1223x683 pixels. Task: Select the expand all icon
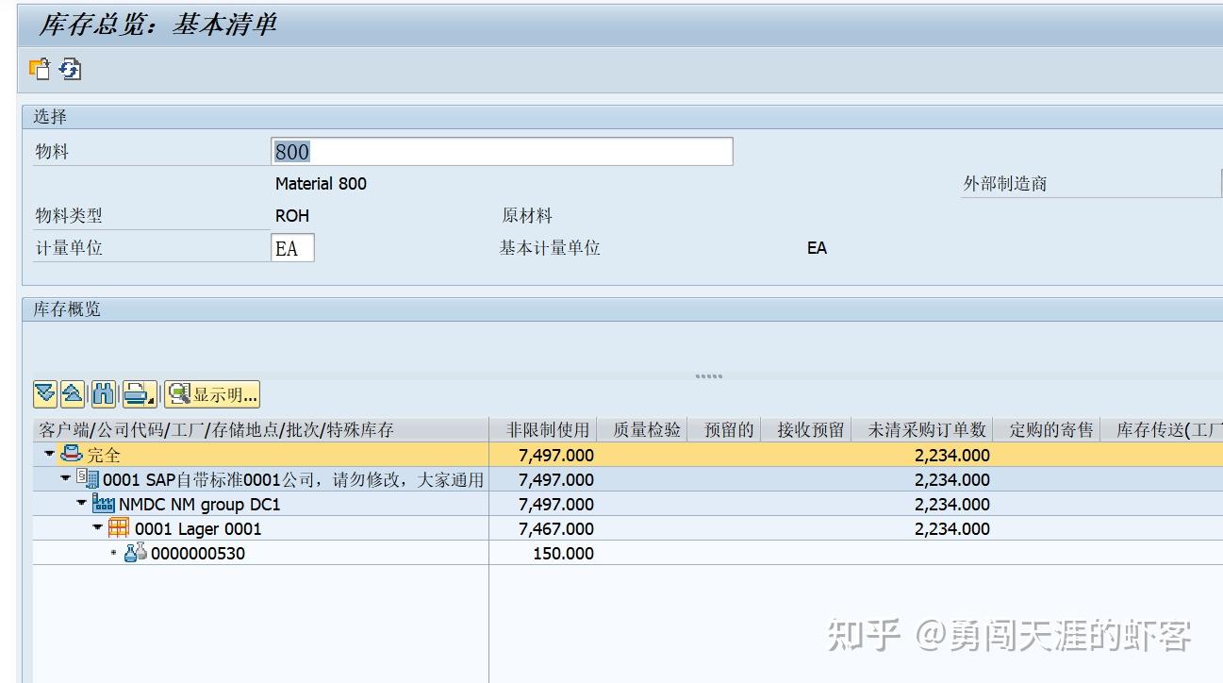[43, 393]
